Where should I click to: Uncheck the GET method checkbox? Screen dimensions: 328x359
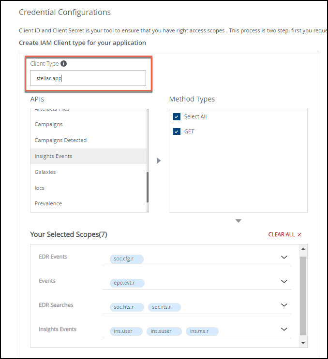coord(177,131)
